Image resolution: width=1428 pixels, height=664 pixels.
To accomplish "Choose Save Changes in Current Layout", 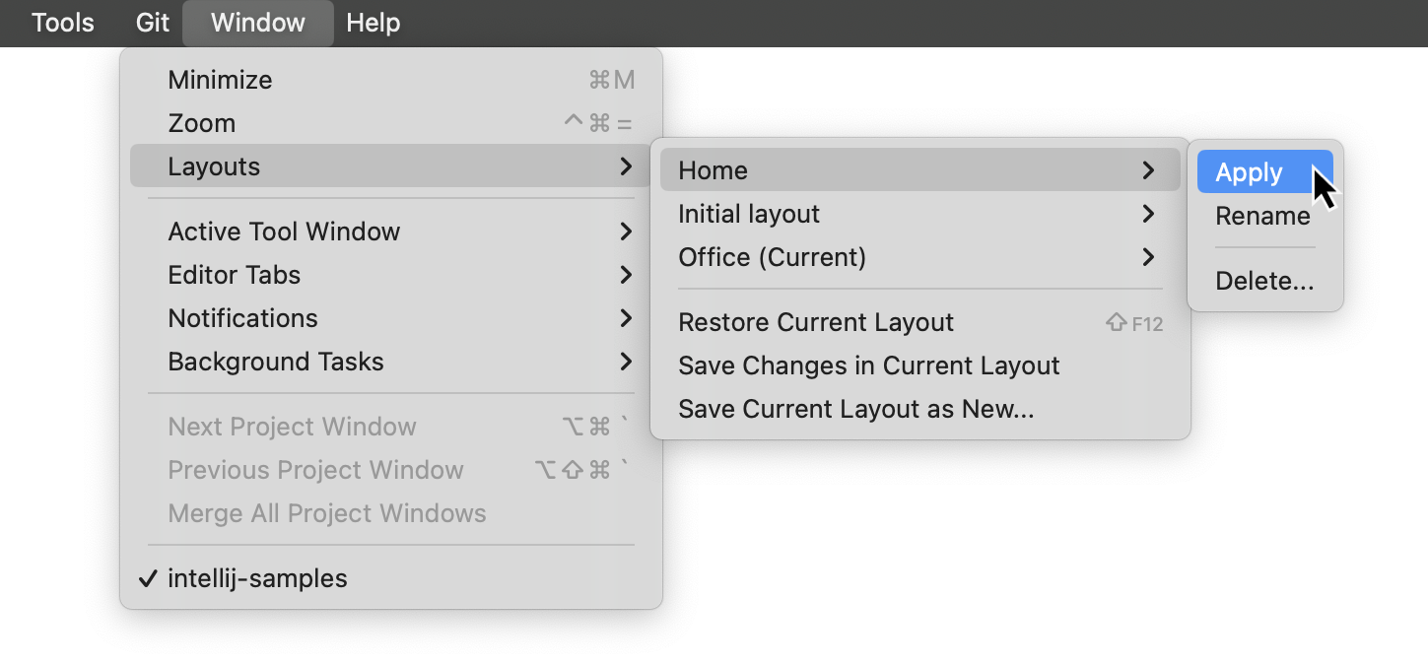I will [919, 365].
